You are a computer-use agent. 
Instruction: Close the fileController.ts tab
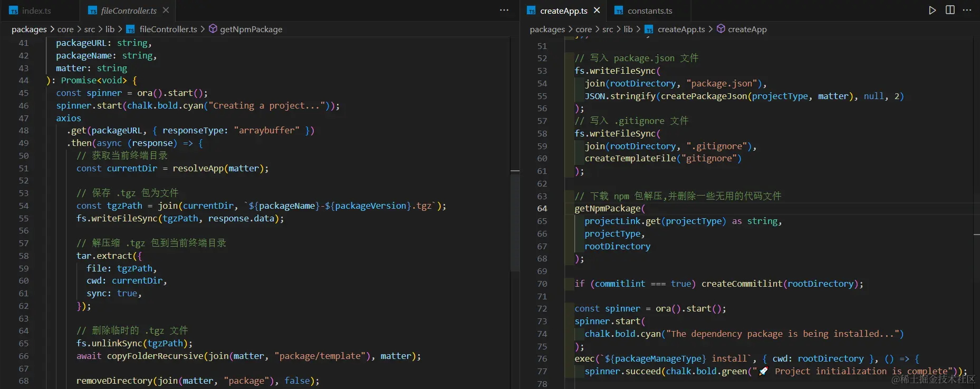point(166,11)
